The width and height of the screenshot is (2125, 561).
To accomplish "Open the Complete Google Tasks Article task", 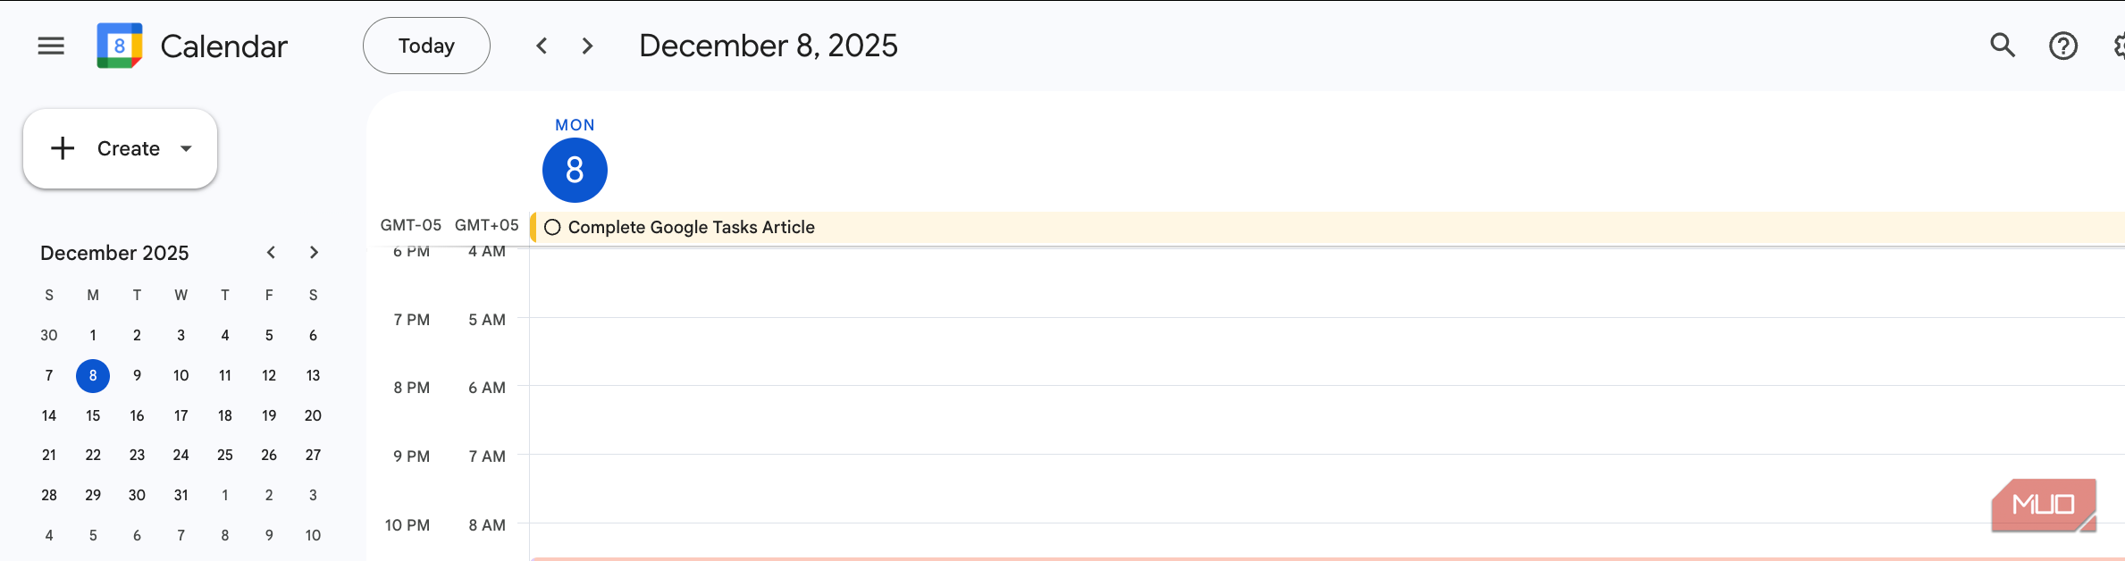I will (691, 228).
